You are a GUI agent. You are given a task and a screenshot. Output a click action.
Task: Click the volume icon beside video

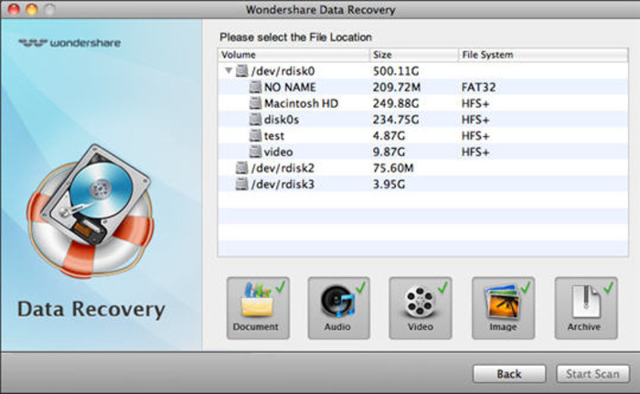(255, 152)
